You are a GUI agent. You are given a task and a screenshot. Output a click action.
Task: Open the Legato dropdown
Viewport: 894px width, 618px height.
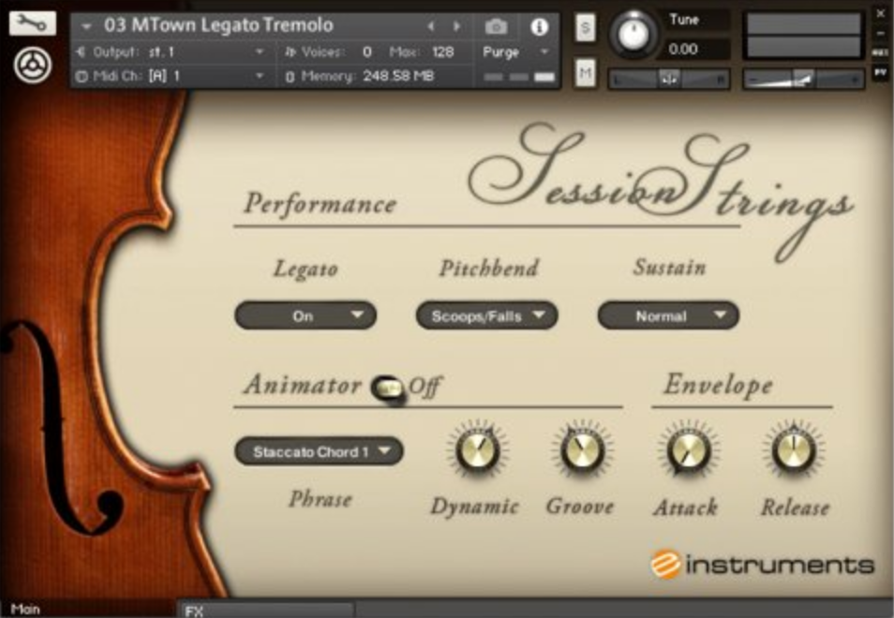coord(304,316)
